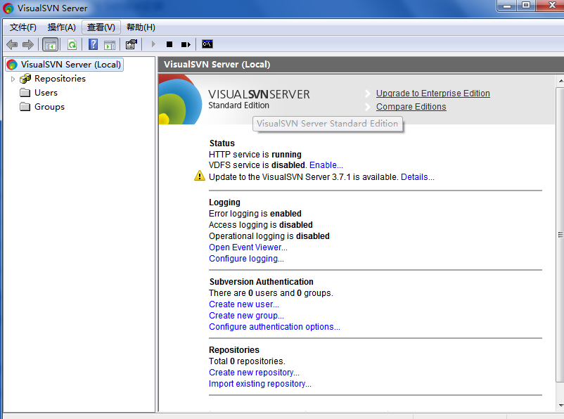Open help with the blue question mark icon
This screenshot has width=564, height=419.
[x=93, y=44]
